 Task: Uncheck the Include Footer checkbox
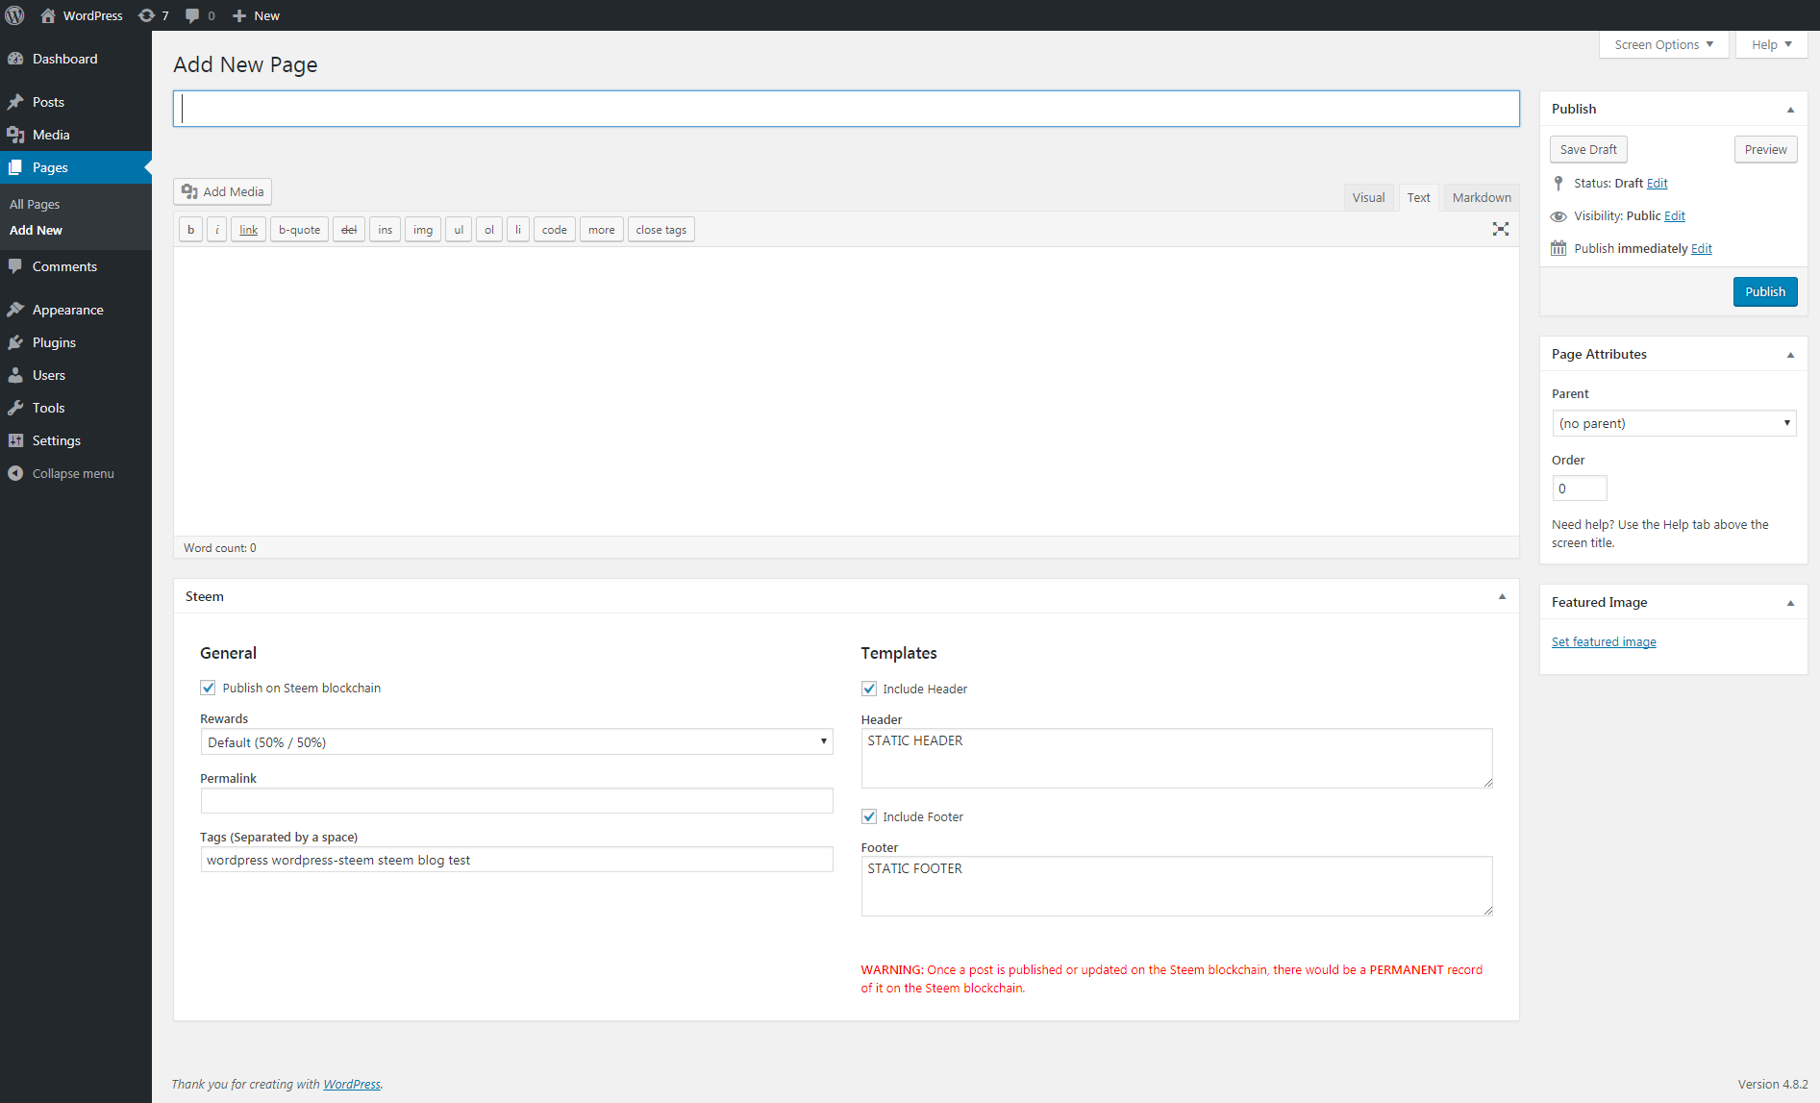coord(869,816)
